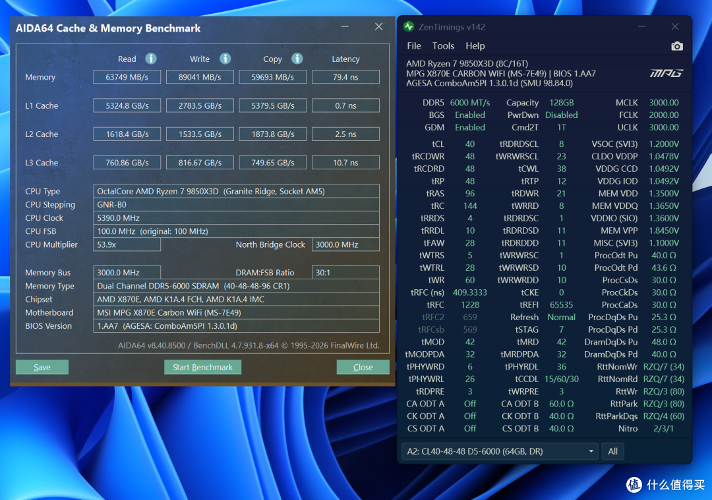Click Memory Copy value 59693 MB/s
Image resolution: width=712 pixels, height=500 pixels.
coord(273,77)
